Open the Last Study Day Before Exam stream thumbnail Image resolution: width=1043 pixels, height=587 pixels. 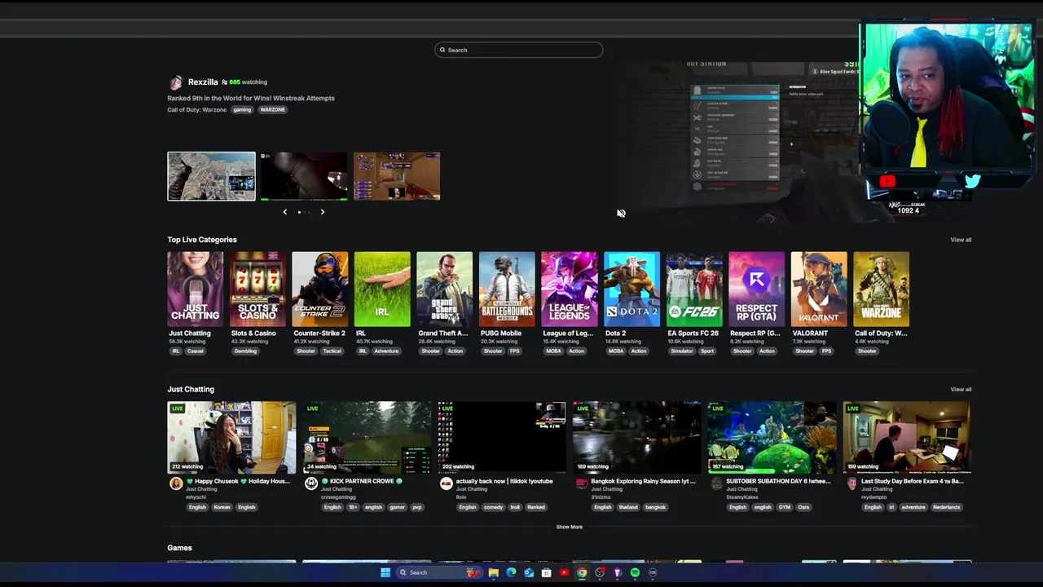pos(908,438)
